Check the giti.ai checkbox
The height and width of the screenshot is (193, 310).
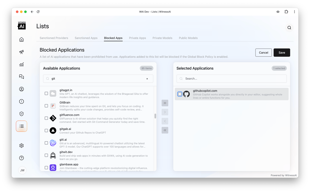coord(46,143)
